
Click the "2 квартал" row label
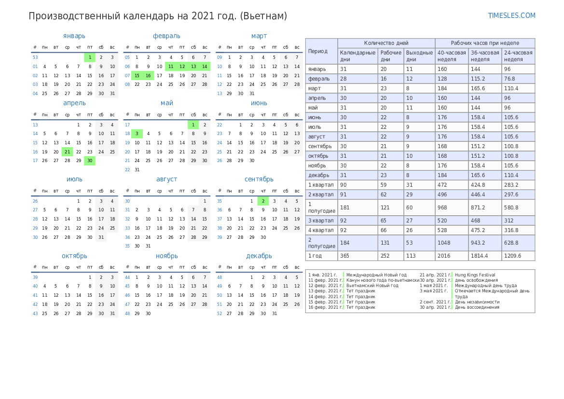click(321, 194)
